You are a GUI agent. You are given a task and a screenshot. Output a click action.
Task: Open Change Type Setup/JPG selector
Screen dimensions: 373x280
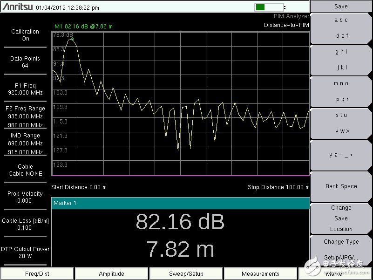click(341, 249)
